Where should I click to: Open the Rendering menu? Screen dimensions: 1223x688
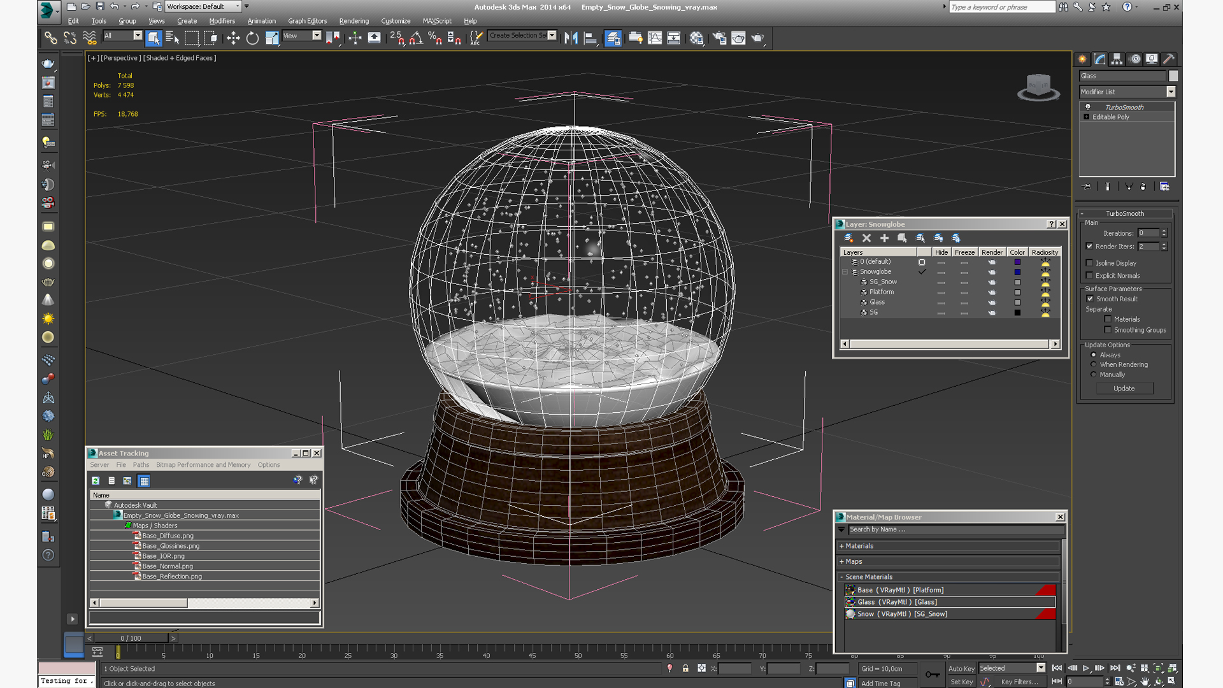point(354,21)
